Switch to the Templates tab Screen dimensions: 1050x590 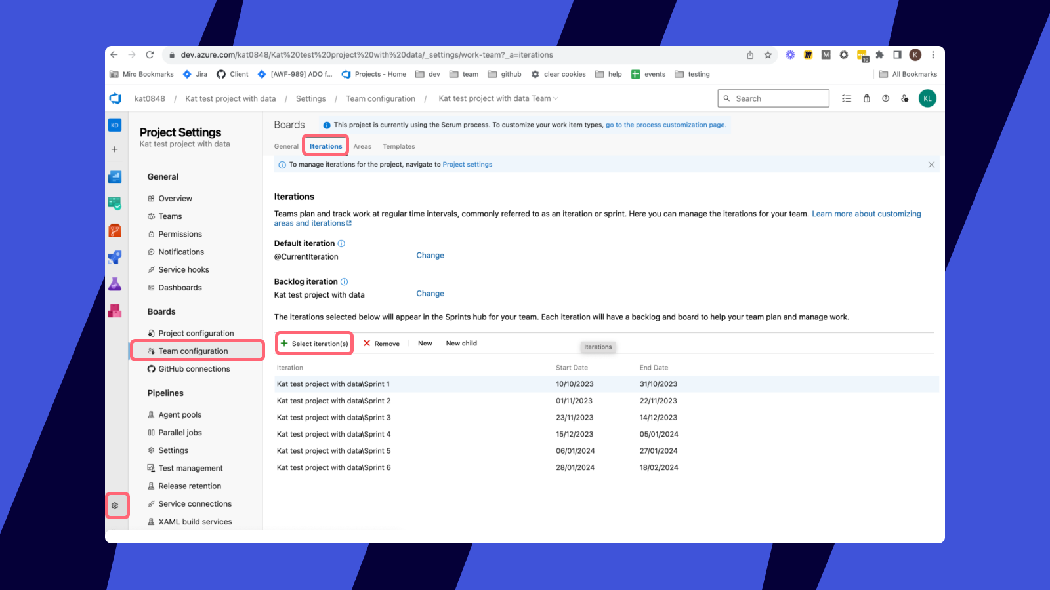[398, 146]
